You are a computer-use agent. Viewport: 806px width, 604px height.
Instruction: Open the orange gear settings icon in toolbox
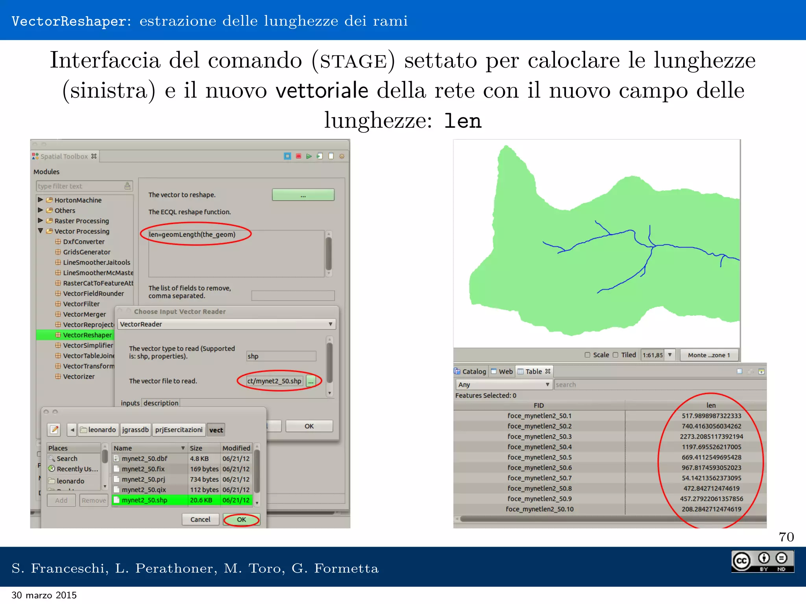(342, 156)
